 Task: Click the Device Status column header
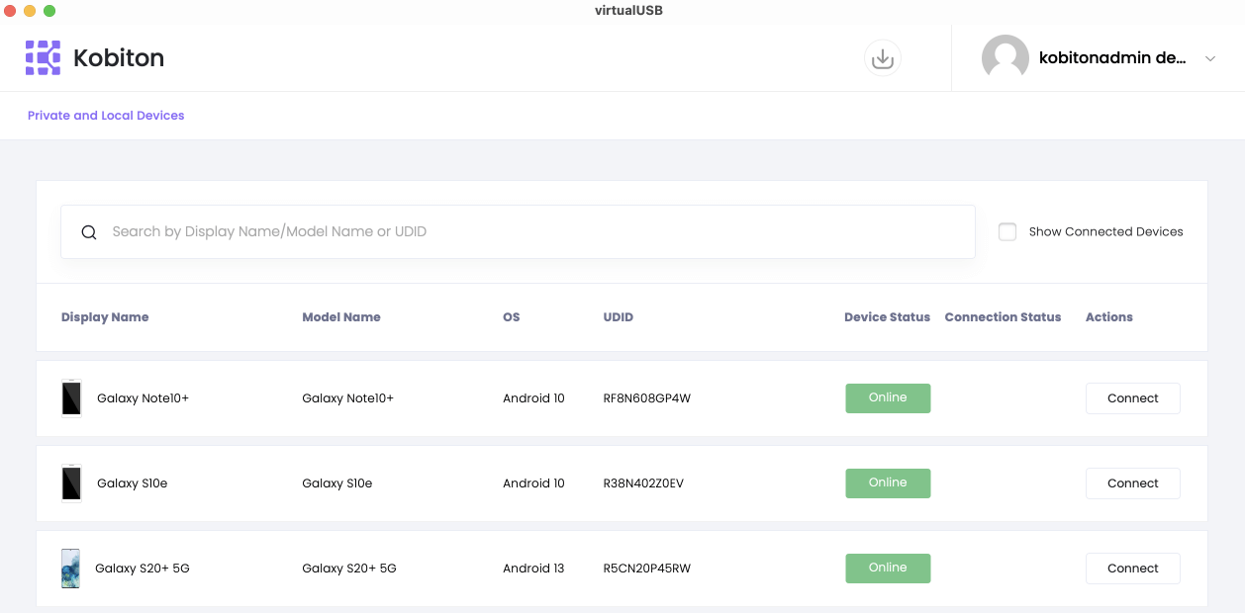(887, 317)
